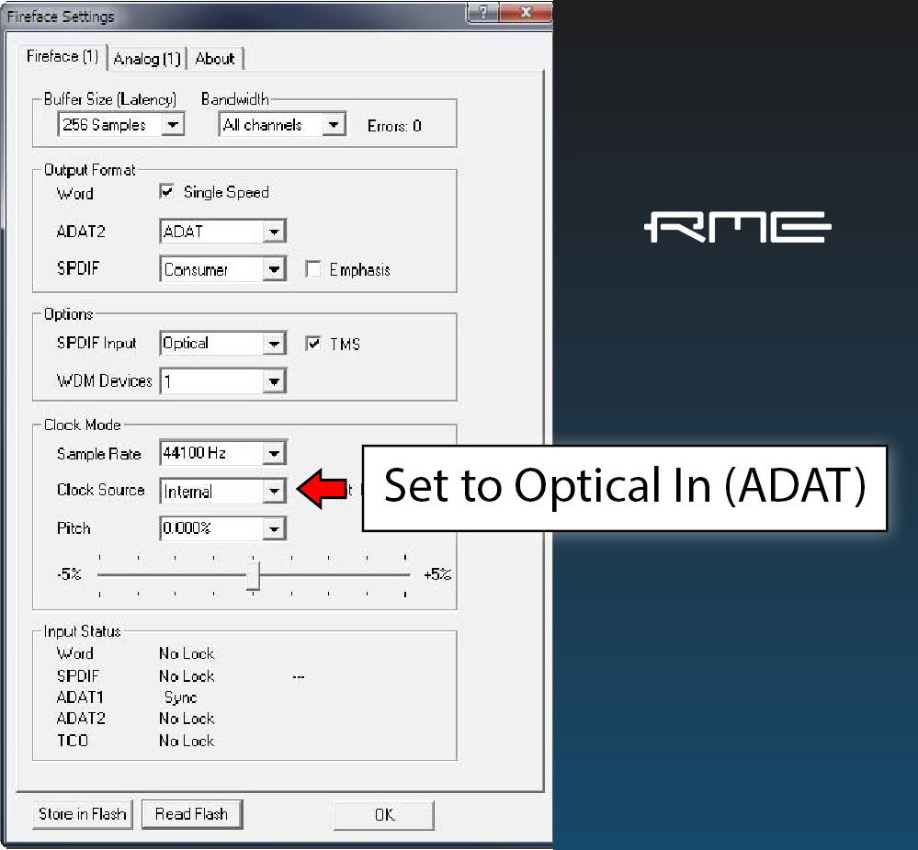Disable the TMS checkbox
Image resolution: width=918 pixels, height=850 pixels.
pos(313,344)
